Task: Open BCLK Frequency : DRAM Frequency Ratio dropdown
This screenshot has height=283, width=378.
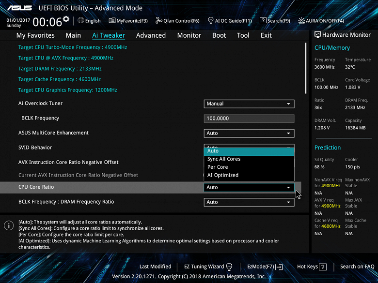Action: pos(249,202)
